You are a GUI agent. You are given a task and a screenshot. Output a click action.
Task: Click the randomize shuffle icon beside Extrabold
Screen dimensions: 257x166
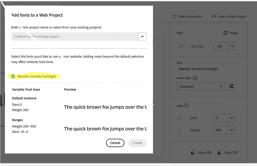coord(231,86)
